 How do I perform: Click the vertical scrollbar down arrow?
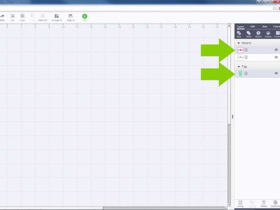pos(229,205)
